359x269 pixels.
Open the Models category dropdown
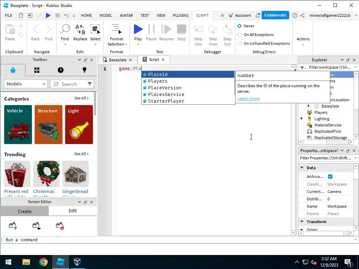[26, 84]
